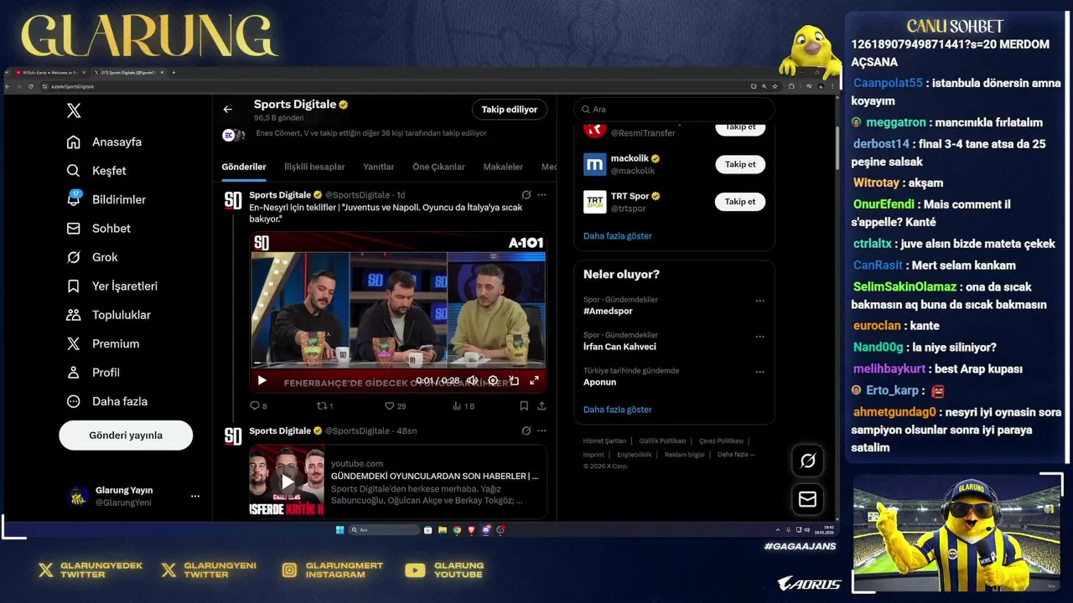Viewport: 1073px width, 603px height.
Task: Open Chrome from the taskbar
Action: coord(457,530)
